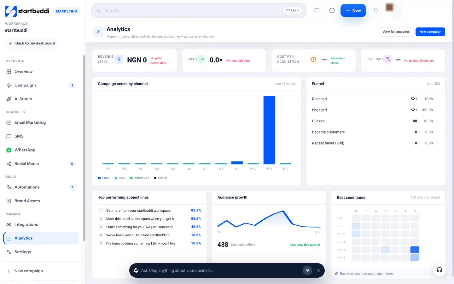Click New campaign button in header
This screenshot has height=284, width=454.
pyautogui.click(x=430, y=32)
